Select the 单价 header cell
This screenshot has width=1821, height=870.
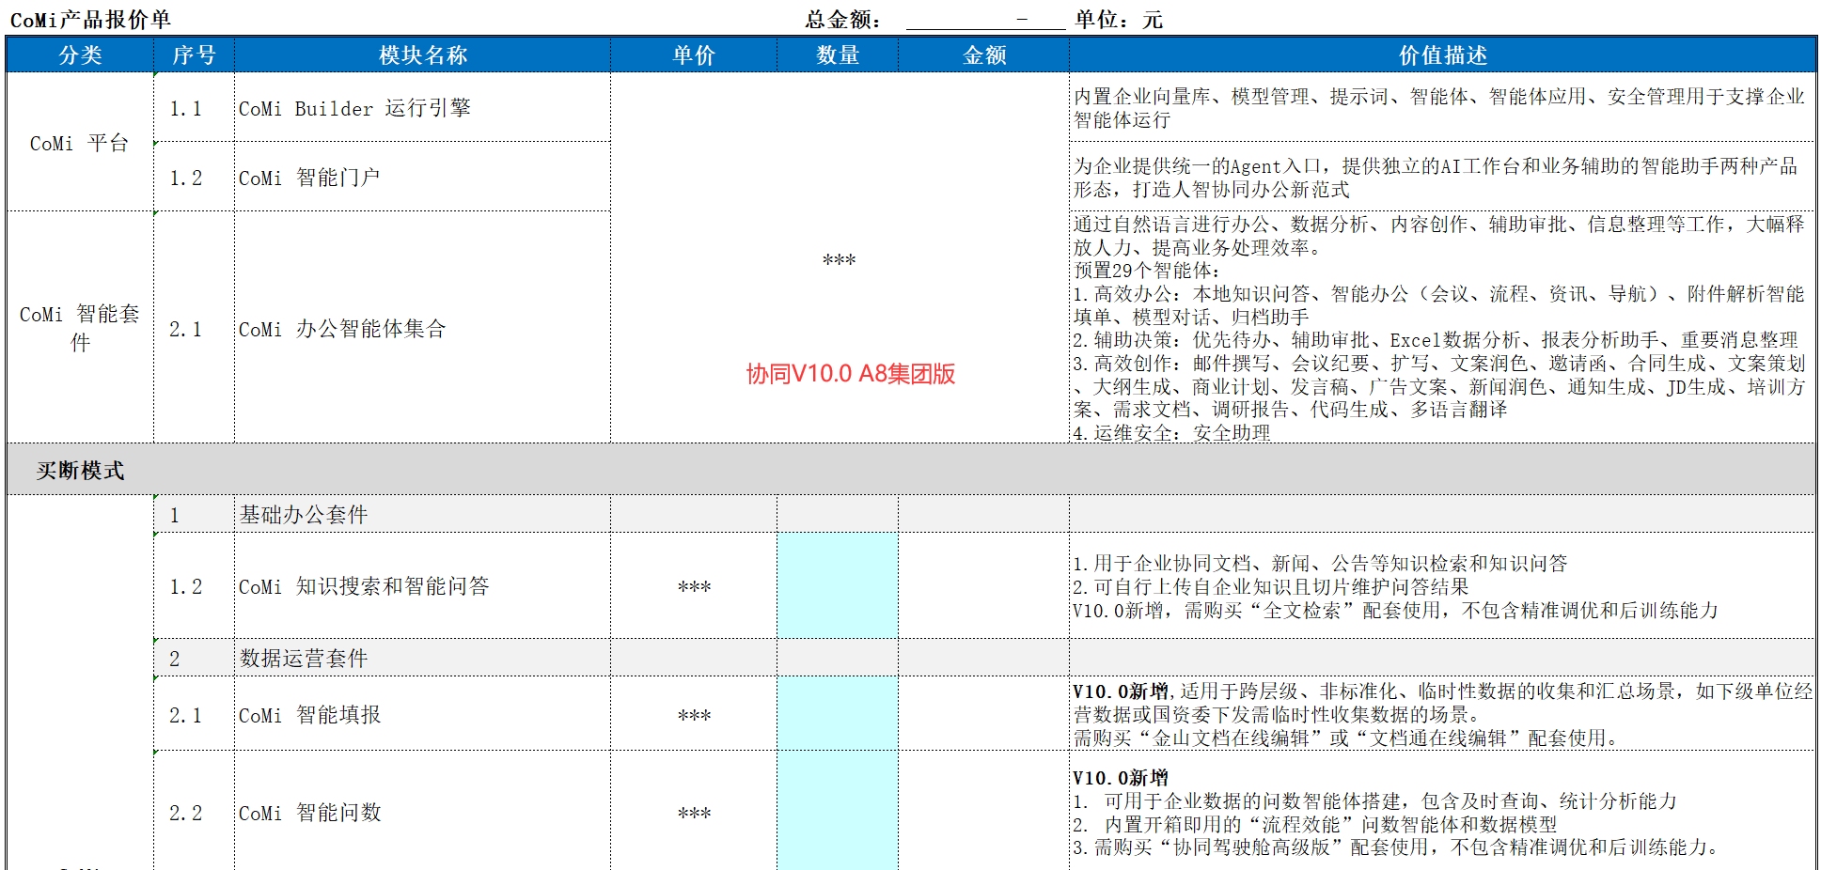click(x=694, y=55)
